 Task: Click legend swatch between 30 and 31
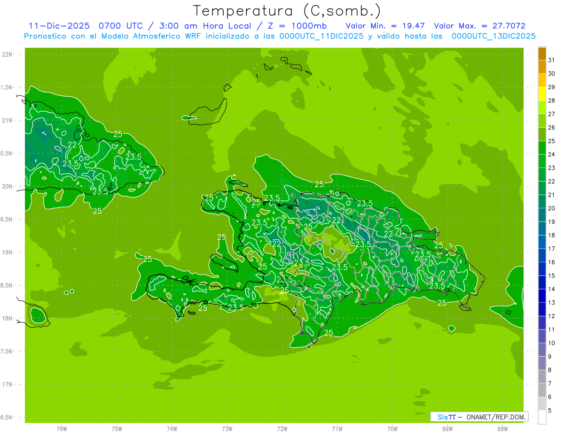pyautogui.click(x=542, y=67)
